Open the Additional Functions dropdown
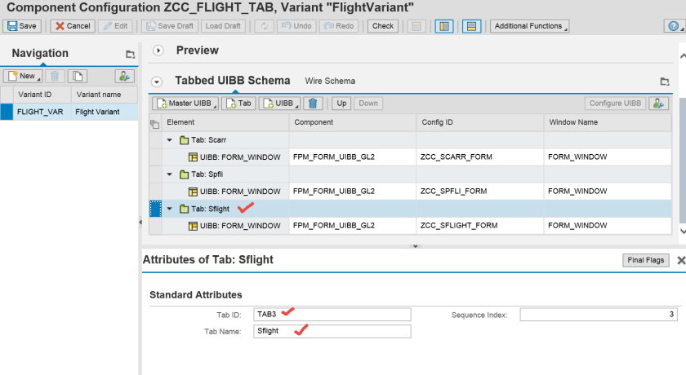 coord(529,26)
